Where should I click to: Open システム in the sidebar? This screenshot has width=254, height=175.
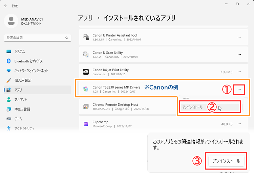coord(37,52)
